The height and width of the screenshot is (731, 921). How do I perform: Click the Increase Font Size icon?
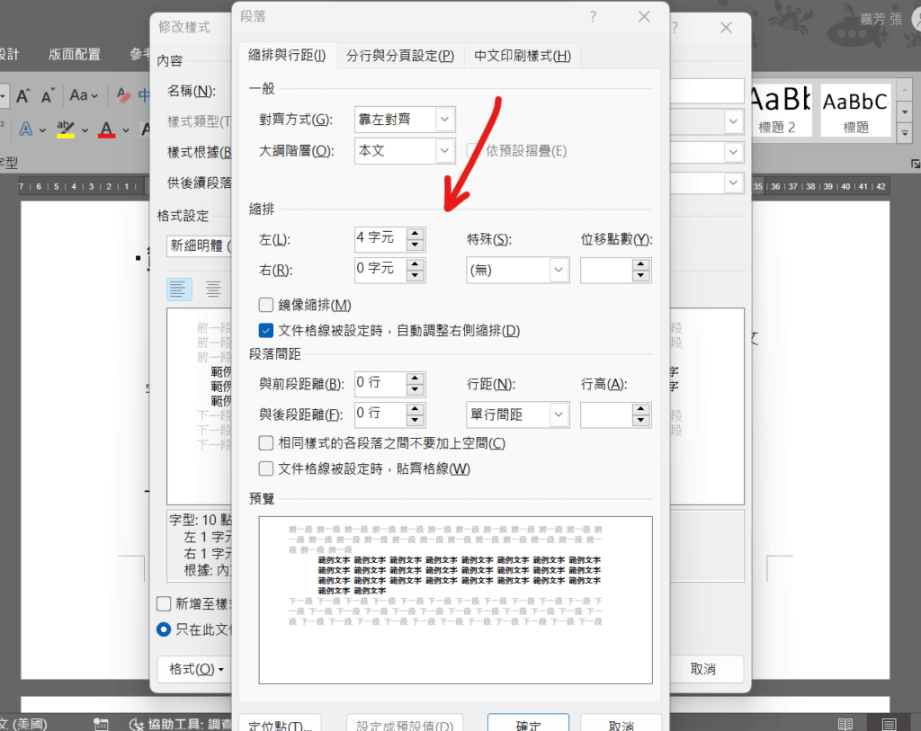(x=24, y=95)
